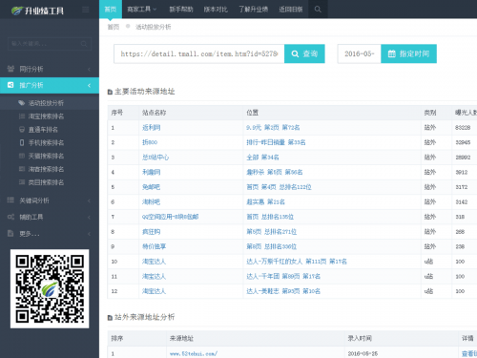This screenshot has width=477, height=358.
Task: Open 直通车排名 in sidebar
Action: click(x=43, y=130)
